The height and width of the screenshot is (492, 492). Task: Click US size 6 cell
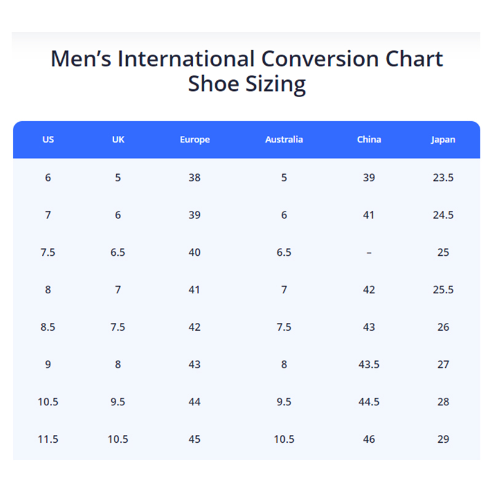tap(48, 178)
